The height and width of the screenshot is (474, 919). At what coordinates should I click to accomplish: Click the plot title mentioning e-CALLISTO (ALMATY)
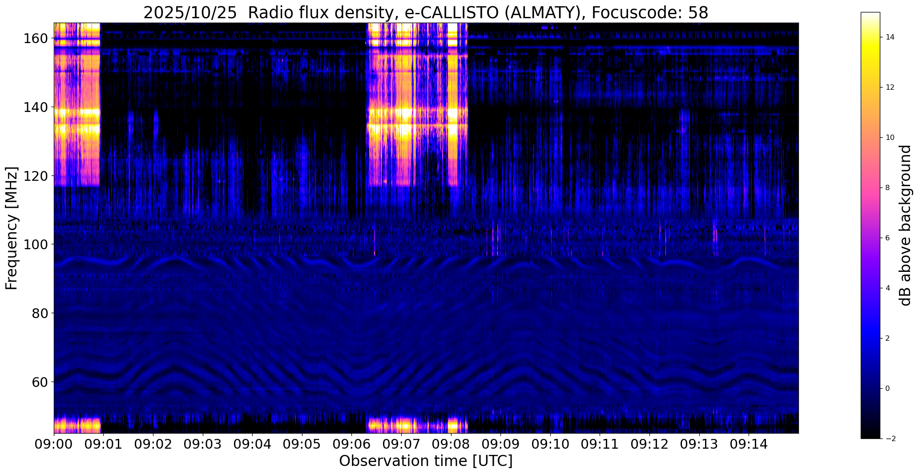tap(426, 12)
